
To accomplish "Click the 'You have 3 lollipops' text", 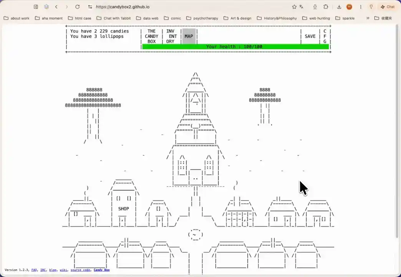I will point(97,36).
